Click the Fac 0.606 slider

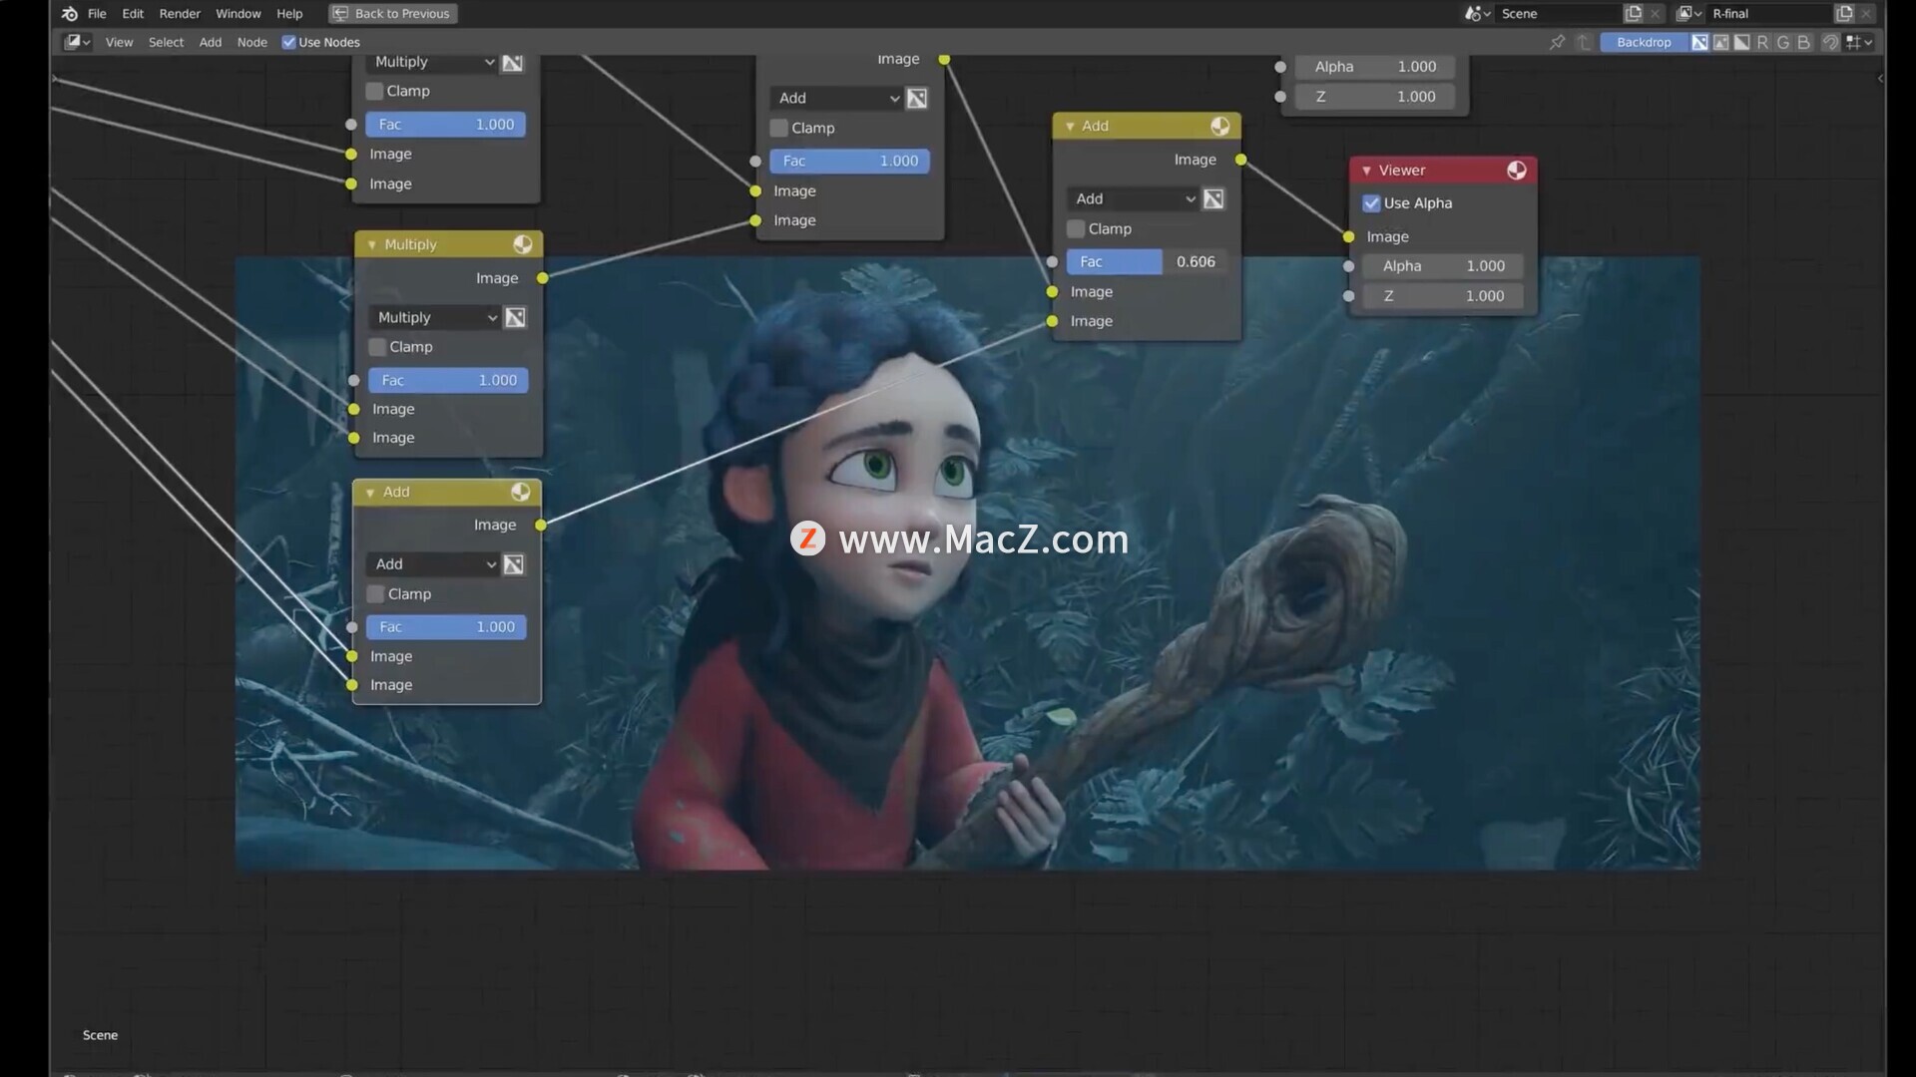click(x=1147, y=262)
